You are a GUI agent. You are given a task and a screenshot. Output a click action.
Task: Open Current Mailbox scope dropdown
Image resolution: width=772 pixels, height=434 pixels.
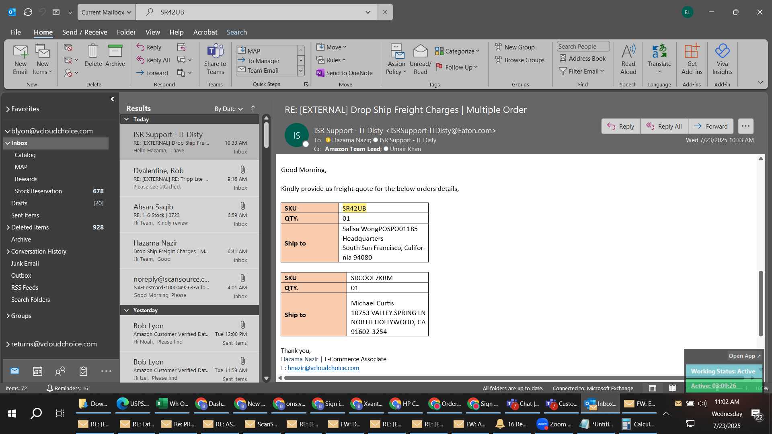[107, 12]
